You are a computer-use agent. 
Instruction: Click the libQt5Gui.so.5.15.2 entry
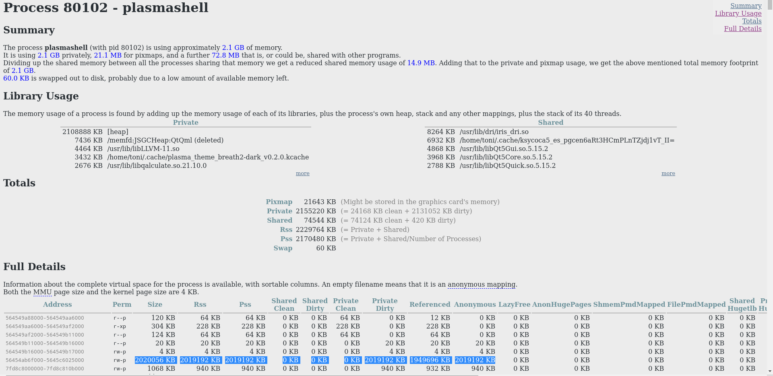click(504, 149)
